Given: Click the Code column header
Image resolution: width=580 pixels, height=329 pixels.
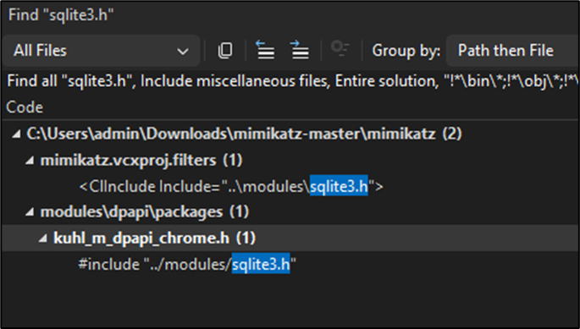Looking at the screenshot, I should (x=25, y=107).
